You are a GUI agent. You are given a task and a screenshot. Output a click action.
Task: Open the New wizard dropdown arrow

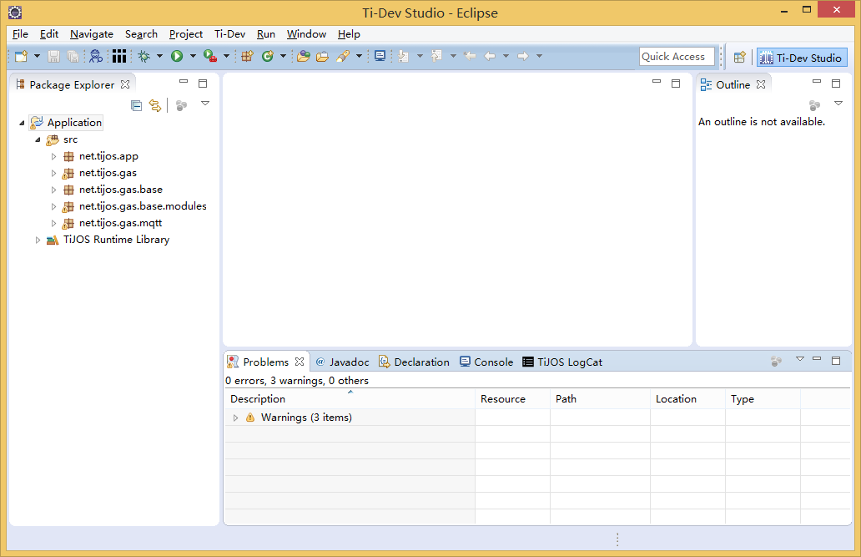coord(37,56)
